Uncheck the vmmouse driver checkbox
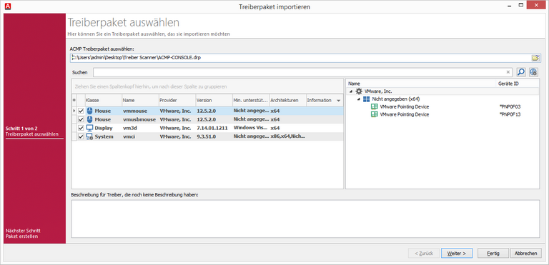This screenshot has width=549, height=265. pyautogui.click(x=81, y=111)
